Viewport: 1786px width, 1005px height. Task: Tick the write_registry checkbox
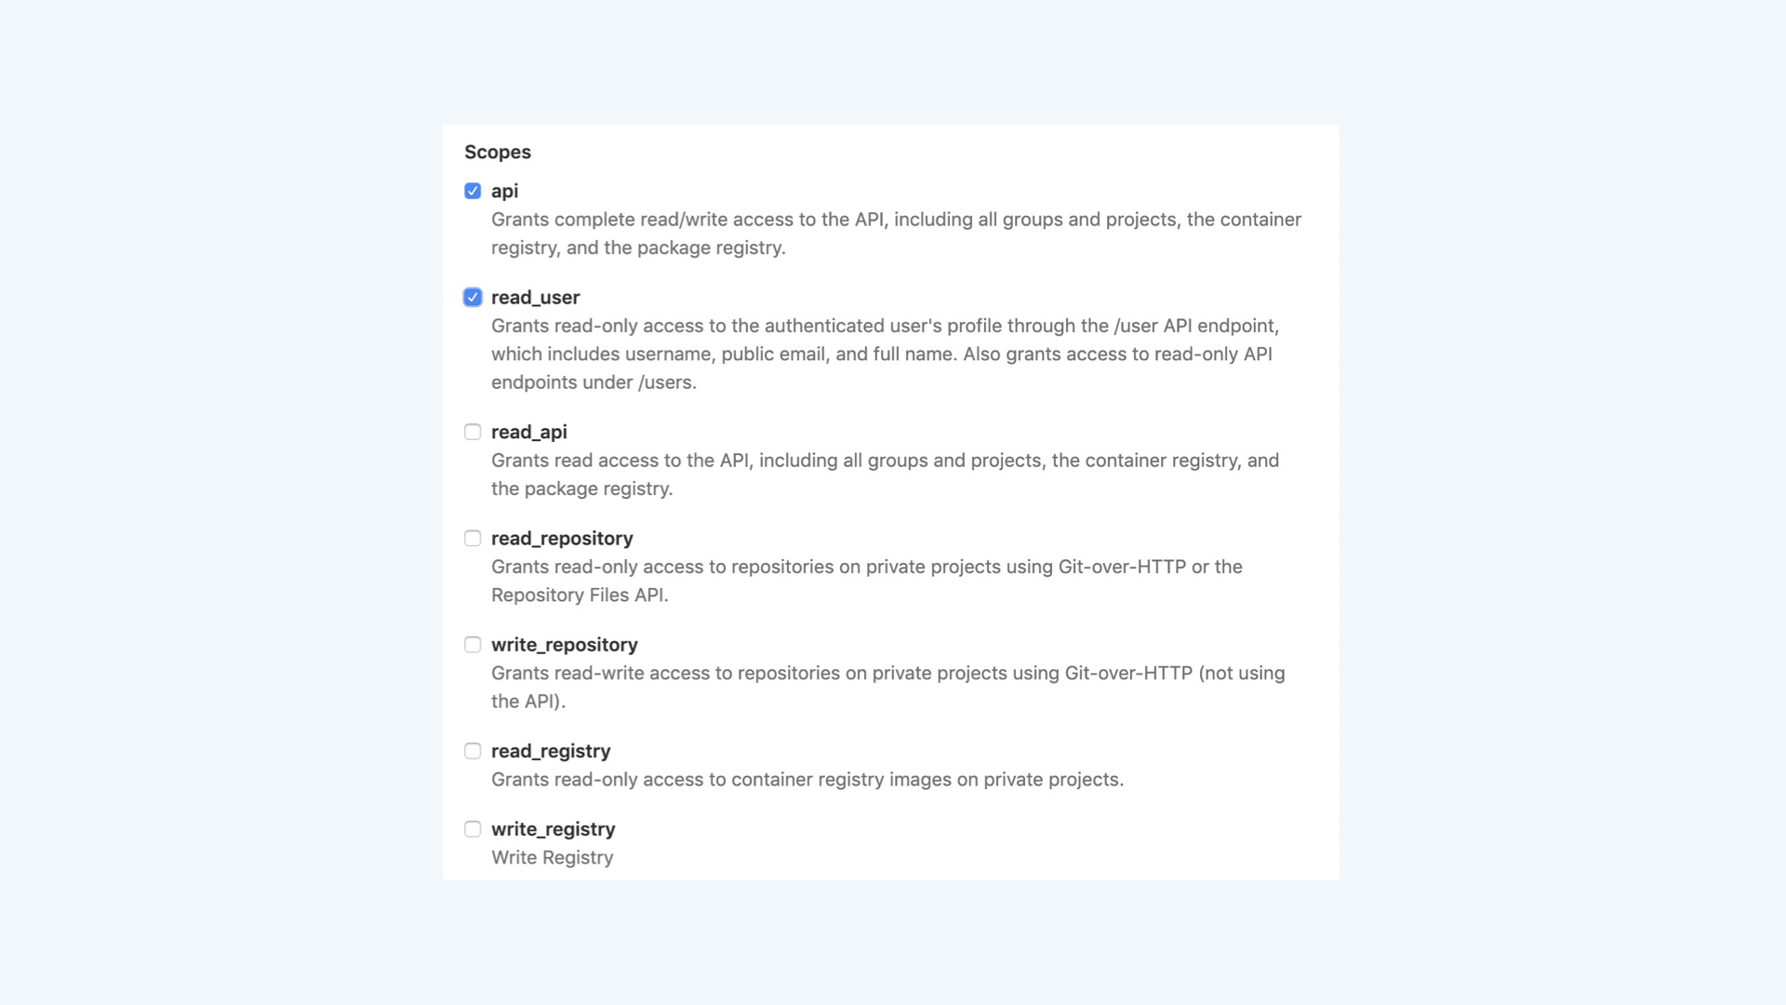473,828
